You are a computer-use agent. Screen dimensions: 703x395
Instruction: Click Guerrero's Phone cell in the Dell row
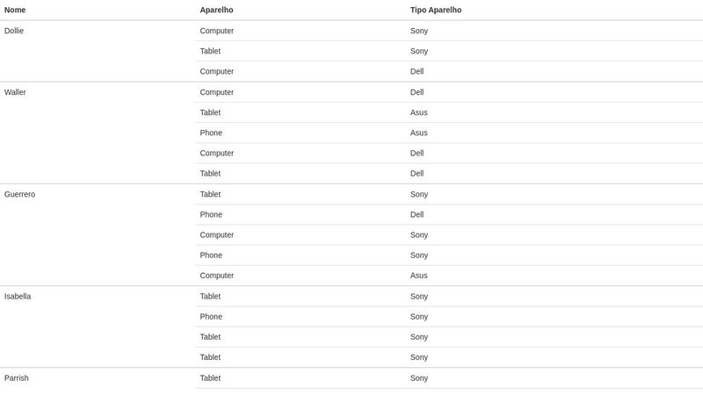(211, 214)
